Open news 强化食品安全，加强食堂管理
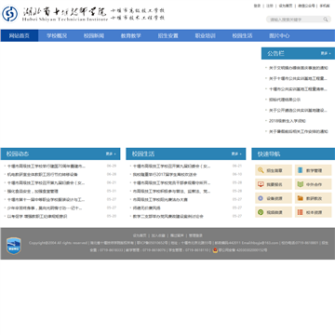 (33, 192)
